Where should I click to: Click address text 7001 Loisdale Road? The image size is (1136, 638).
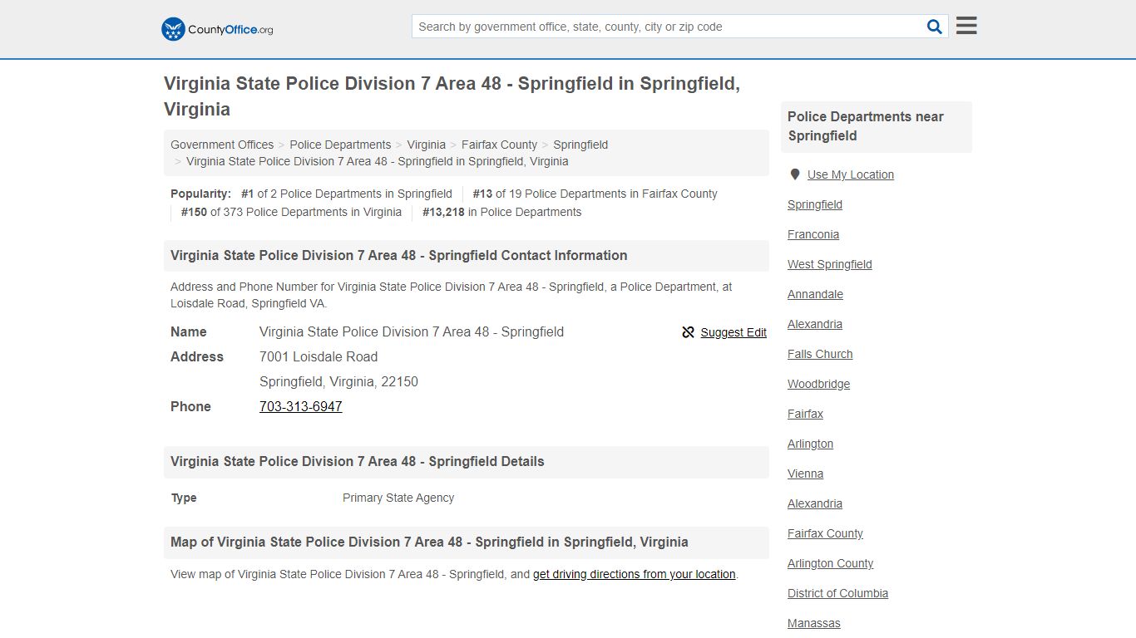(x=319, y=356)
